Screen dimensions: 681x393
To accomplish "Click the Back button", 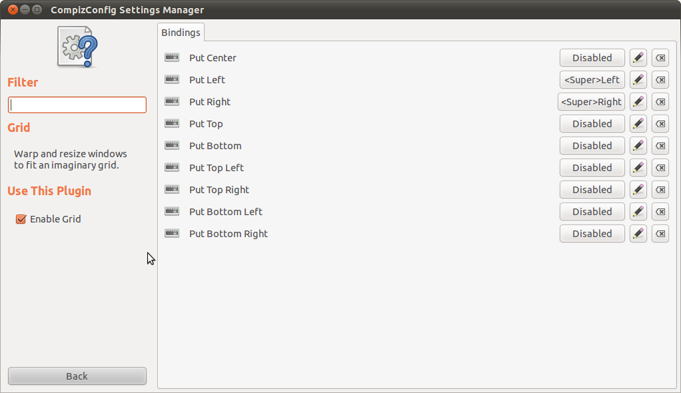I will (77, 376).
